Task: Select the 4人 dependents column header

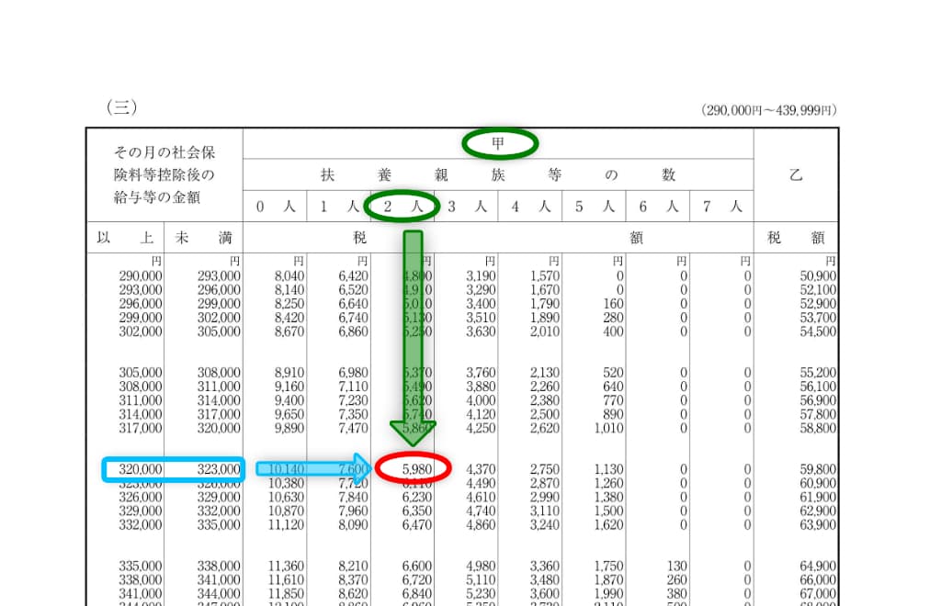Action: coord(530,207)
